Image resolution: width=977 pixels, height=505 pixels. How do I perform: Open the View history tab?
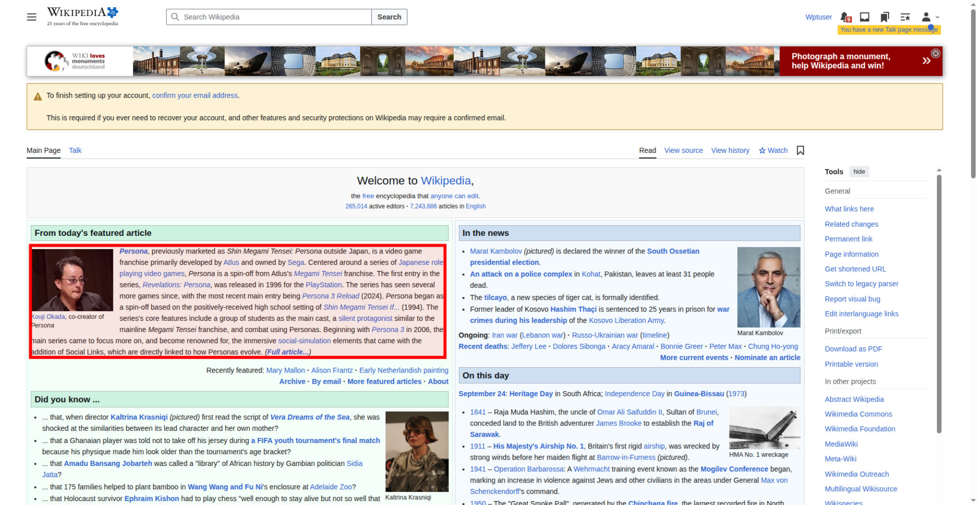click(x=730, y=150)
